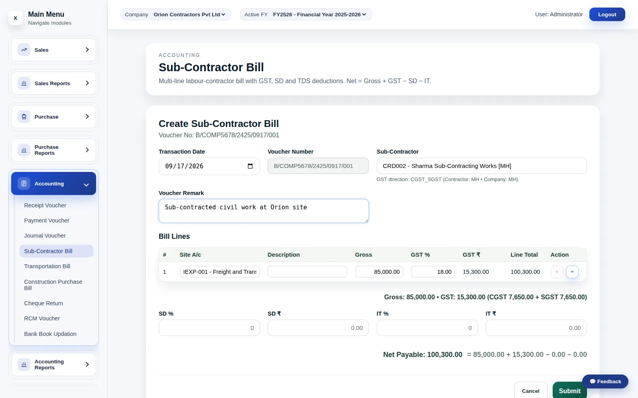Select Sub-Contractor Bill menu item

pos(56,251)
